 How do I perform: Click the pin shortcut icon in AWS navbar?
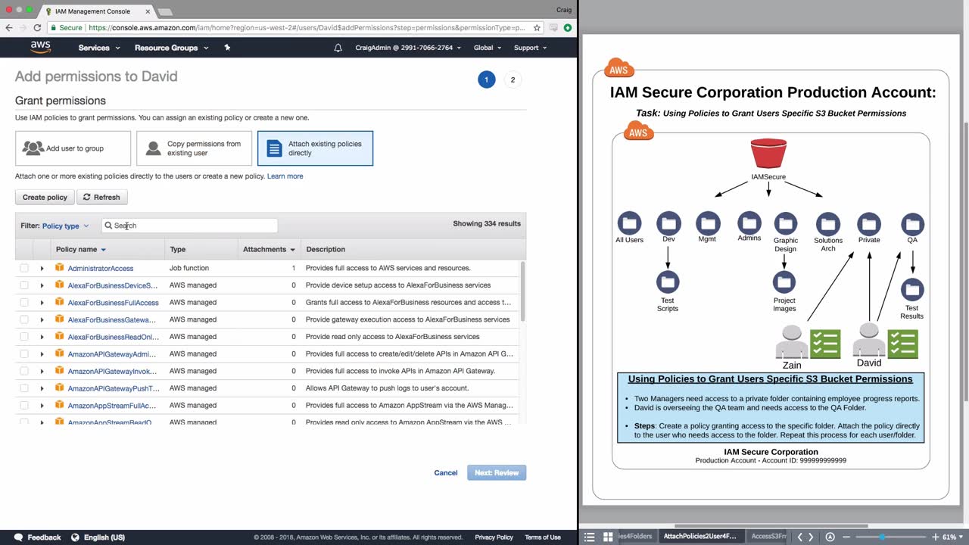tap(227, 48)
